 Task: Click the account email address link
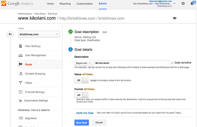click(x=161, y=1)
